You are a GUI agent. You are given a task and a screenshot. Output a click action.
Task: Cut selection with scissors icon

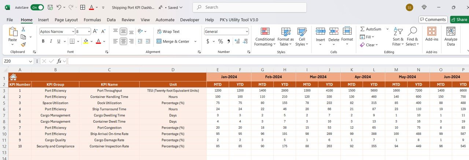coord(23,29)
